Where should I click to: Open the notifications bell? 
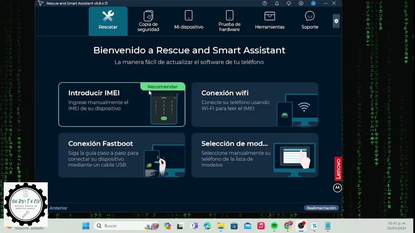click(x=277, y=3)
